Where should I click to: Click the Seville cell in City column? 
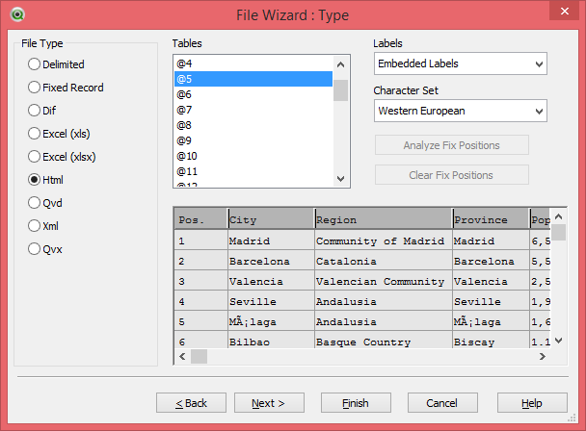272,301
